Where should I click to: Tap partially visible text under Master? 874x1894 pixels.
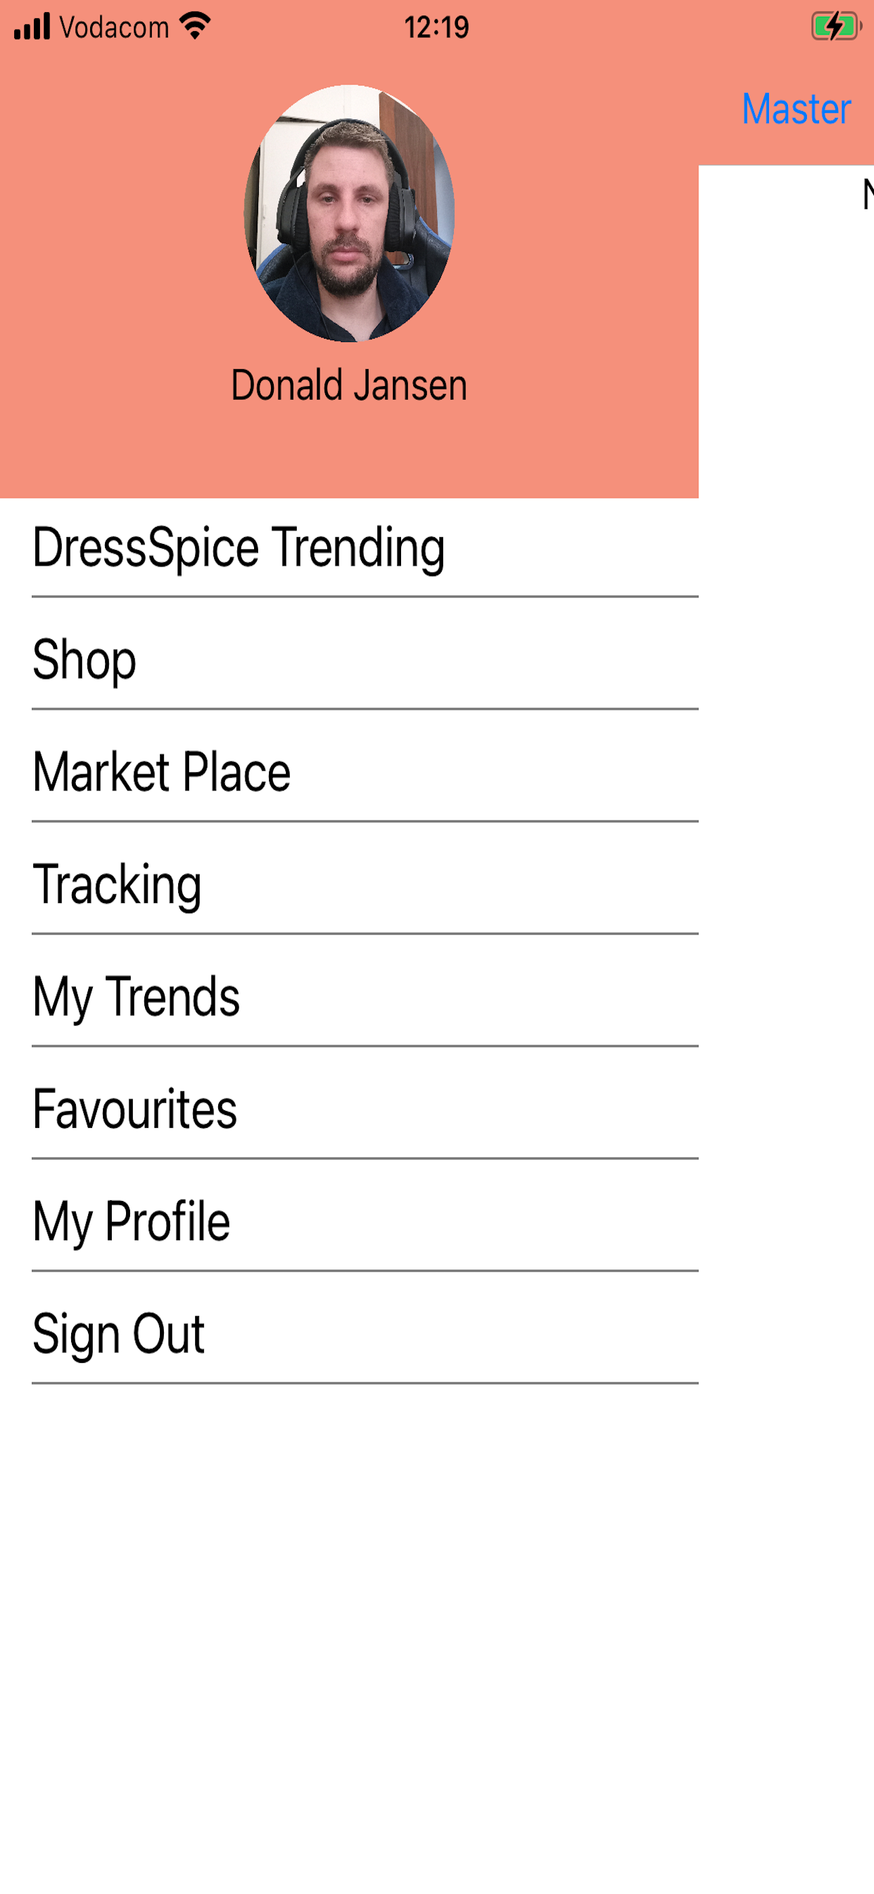click(868, 194)
